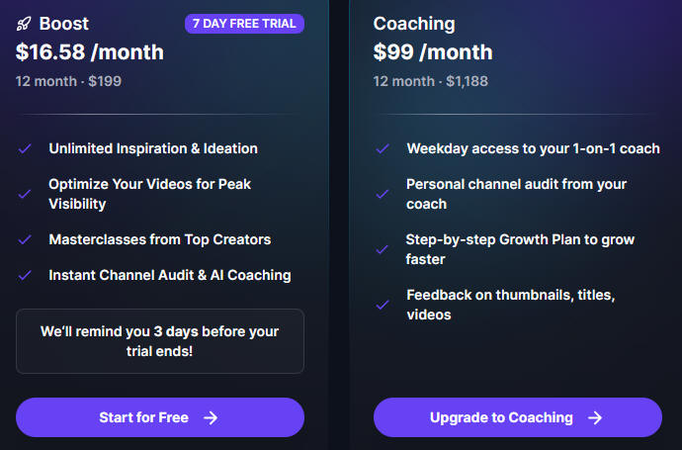Select the Boost plan title
Image resolution: width=682 pixels, height=450 pixels.
point(64,24)
